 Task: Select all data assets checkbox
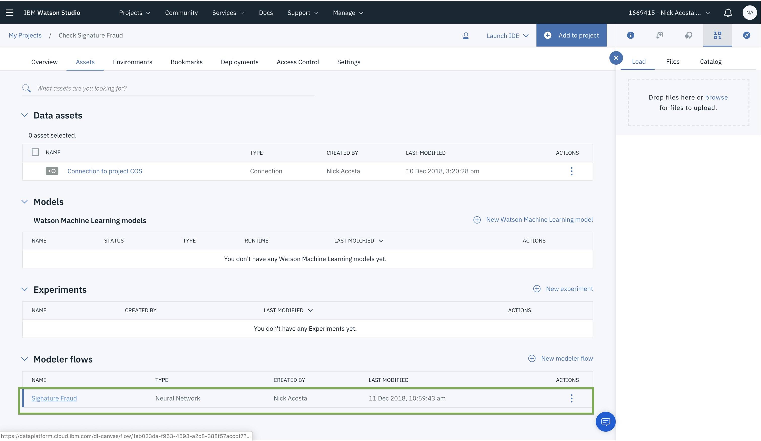[35, 152]
